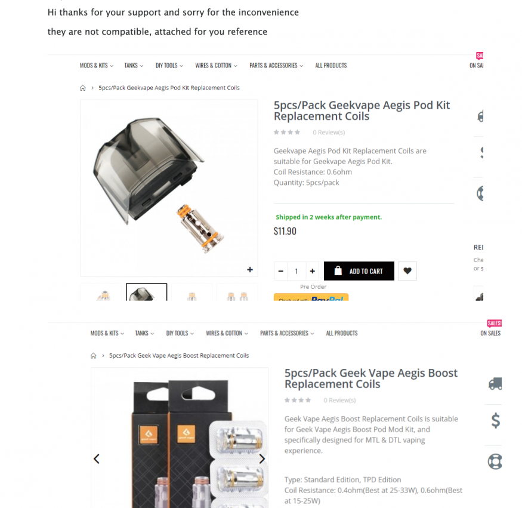The image size is (522, 508).
Task: Click the home icon in upper breadcrumb
Action: [x=83, y=88]
